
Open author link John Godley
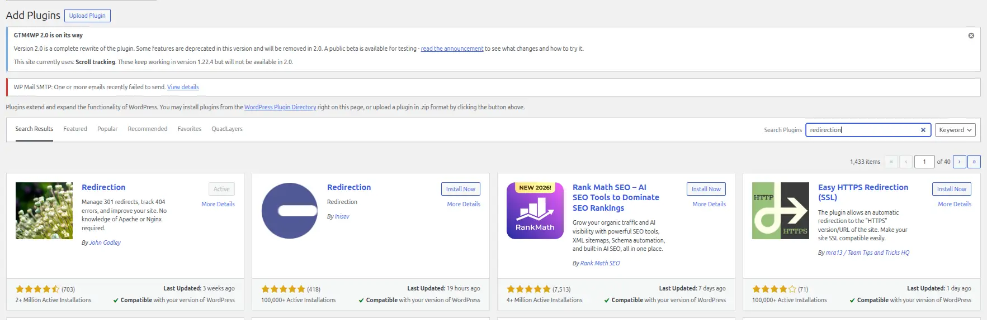pos(105,243)
